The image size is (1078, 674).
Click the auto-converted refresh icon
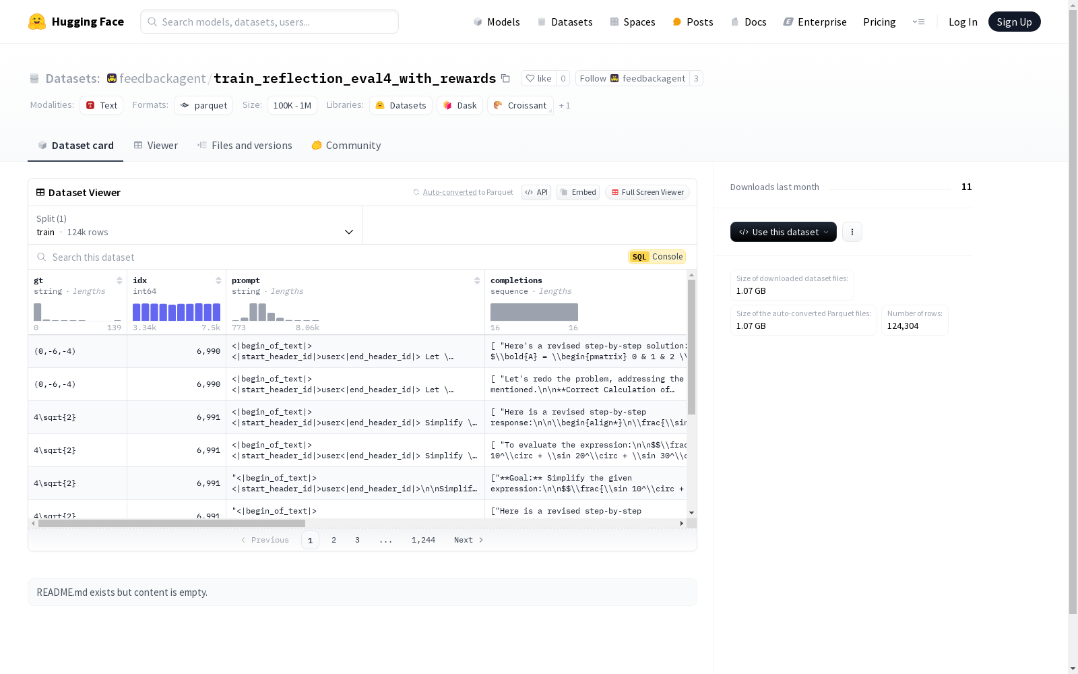[x=416, y=192]
